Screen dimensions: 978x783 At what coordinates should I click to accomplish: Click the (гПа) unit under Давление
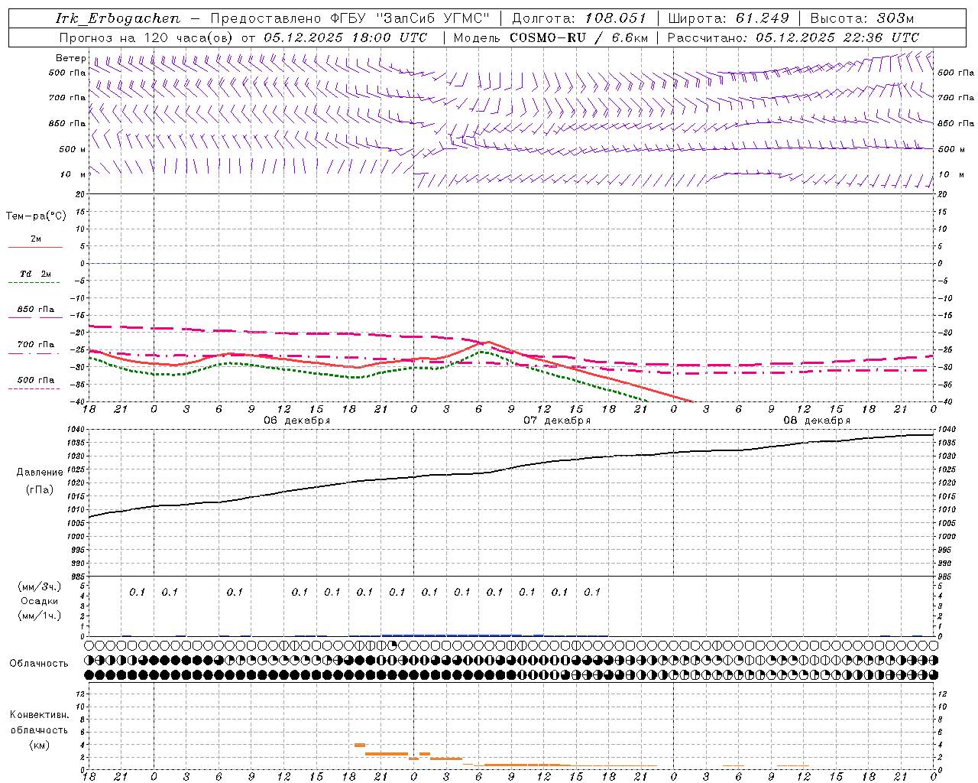[40, 489]
